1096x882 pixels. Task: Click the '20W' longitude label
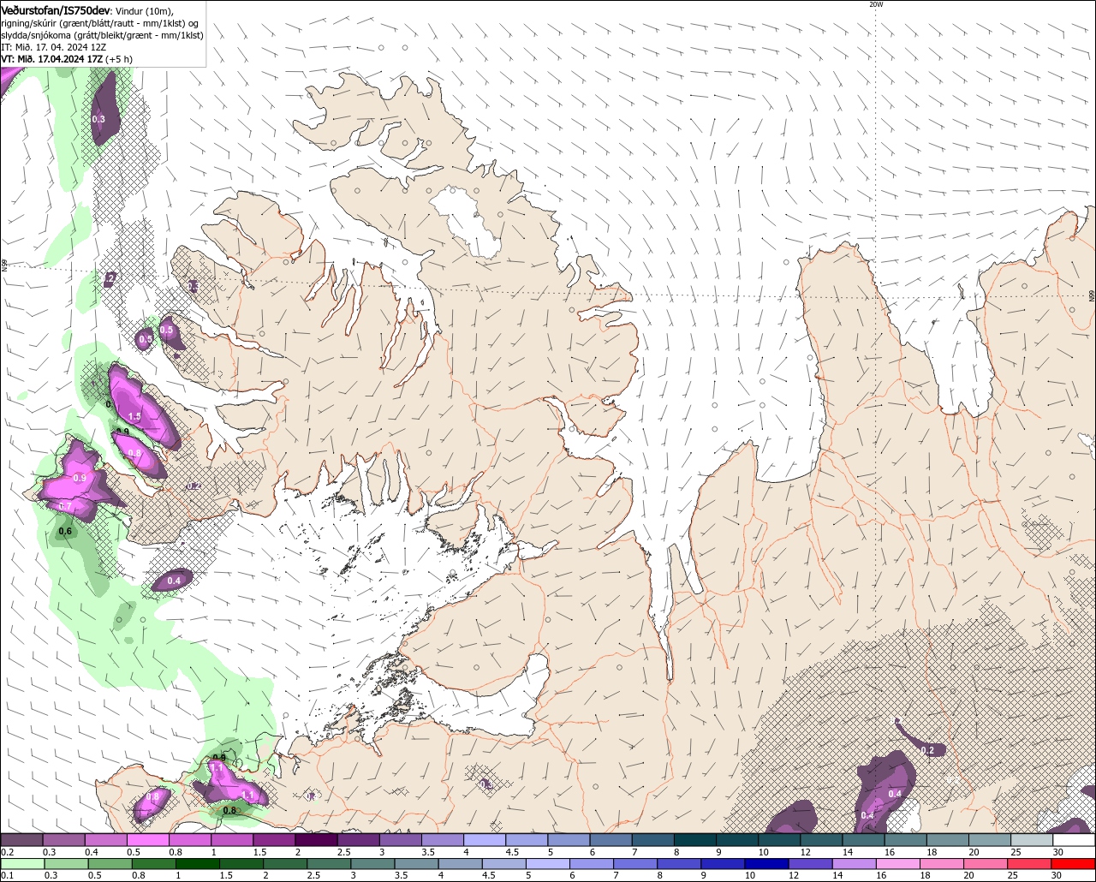point(875,4)
